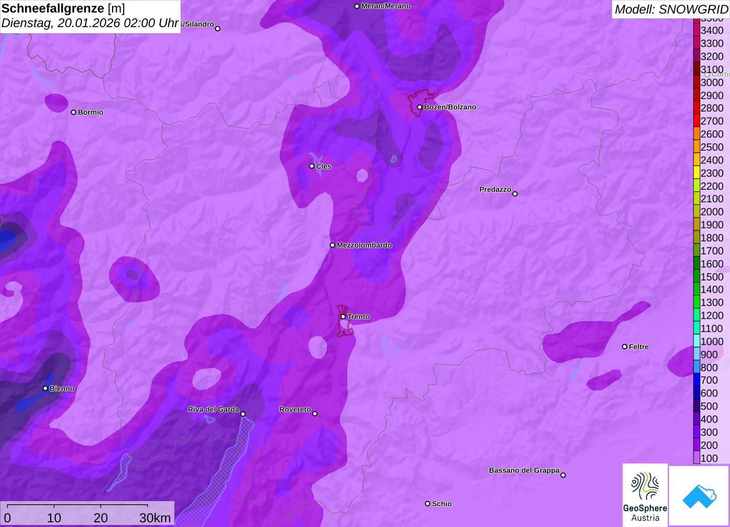
Task: Click the legend value 500
Action: coord(709,406)
